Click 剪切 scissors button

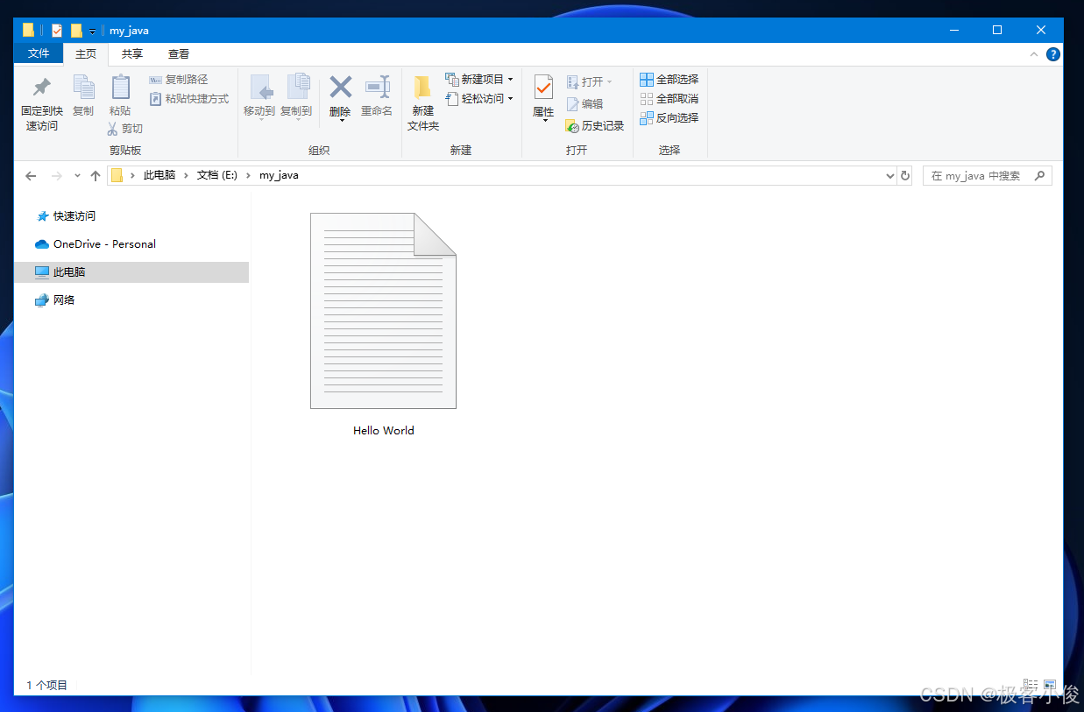coord(124,129)
